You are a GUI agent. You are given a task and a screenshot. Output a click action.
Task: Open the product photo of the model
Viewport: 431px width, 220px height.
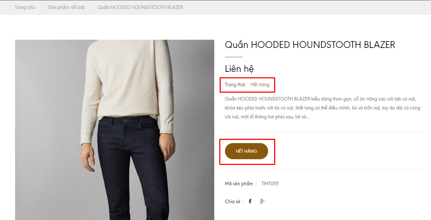[114, 130]
